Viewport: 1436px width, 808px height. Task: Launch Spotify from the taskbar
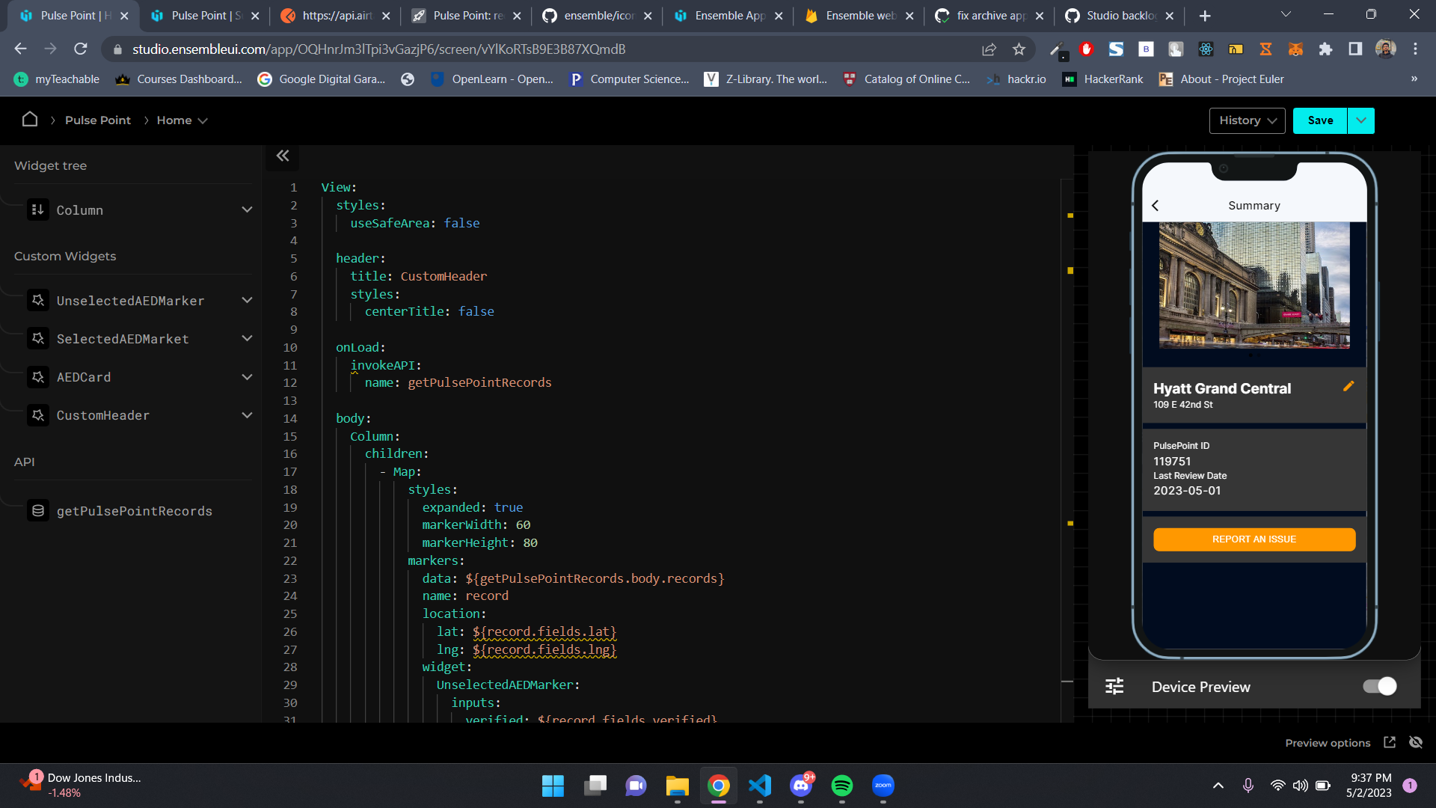pos(842,786)
